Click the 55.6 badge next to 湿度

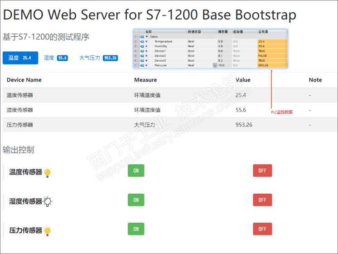tap(62, 58)
